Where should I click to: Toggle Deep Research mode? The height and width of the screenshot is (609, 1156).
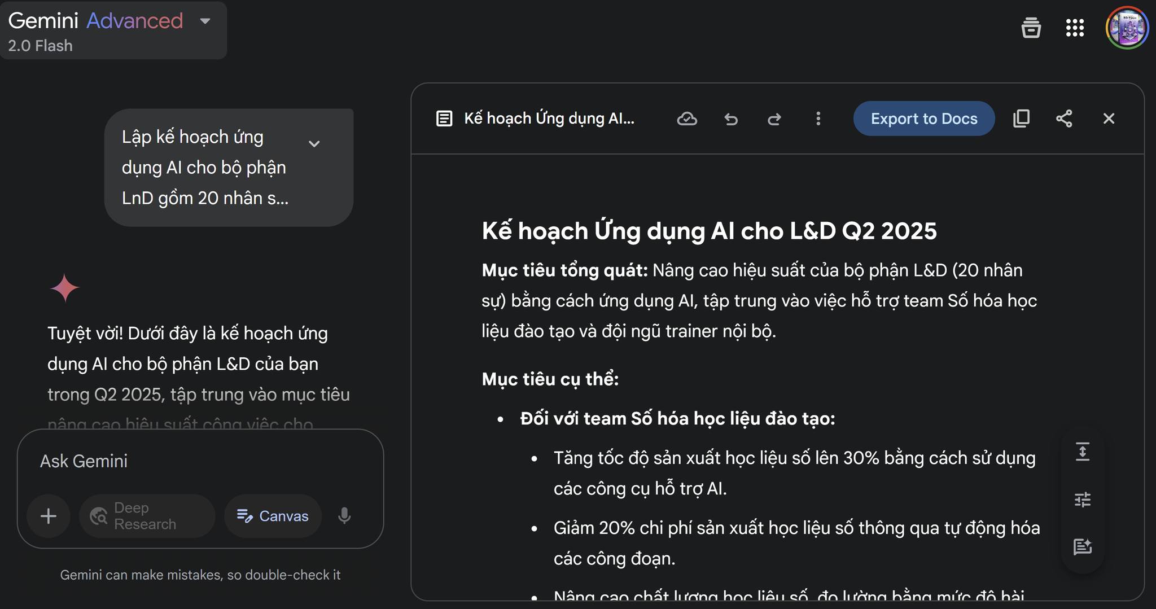147,516
